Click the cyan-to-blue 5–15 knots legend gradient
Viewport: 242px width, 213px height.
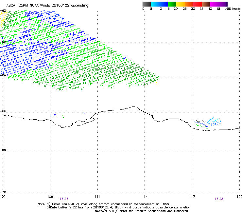click(x=159, y=4)
